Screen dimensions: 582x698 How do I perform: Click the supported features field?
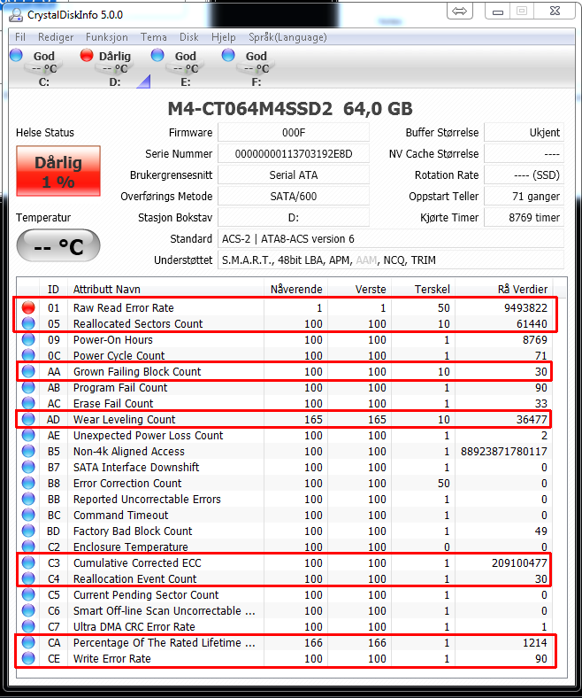(x=391, y=260)
